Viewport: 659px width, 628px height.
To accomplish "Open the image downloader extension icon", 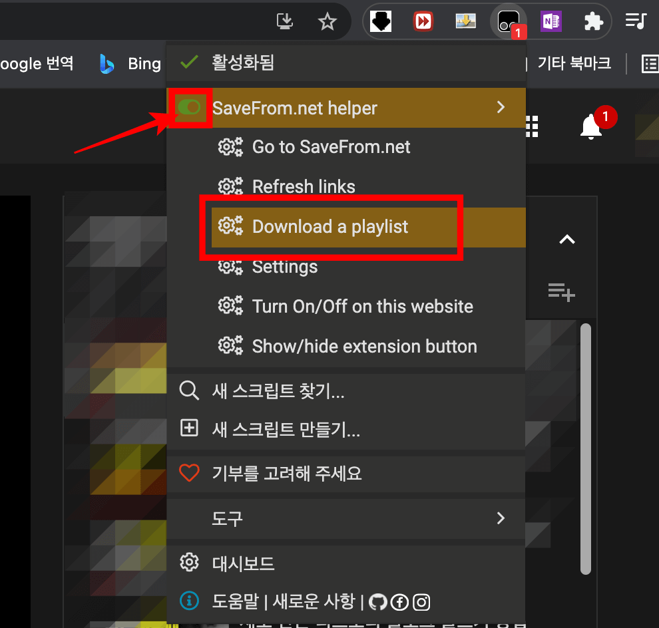I will point(466,21).
